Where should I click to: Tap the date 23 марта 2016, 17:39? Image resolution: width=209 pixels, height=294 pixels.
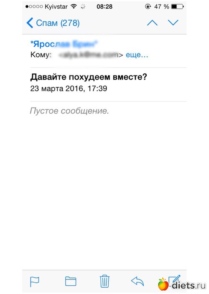click(69, 88)
